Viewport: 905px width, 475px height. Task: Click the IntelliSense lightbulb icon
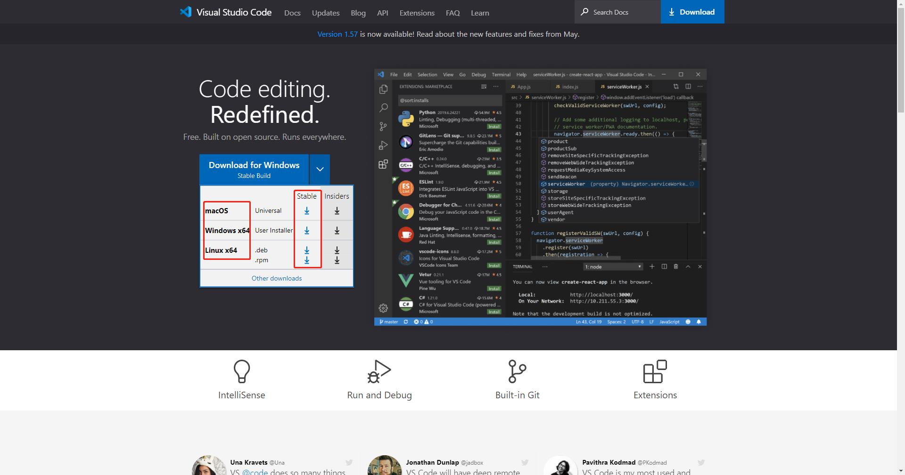pos(242,371)
